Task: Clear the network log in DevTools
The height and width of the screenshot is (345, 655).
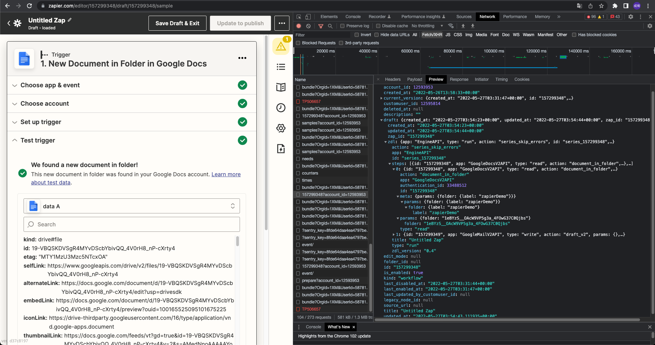Action: [308, 26]
